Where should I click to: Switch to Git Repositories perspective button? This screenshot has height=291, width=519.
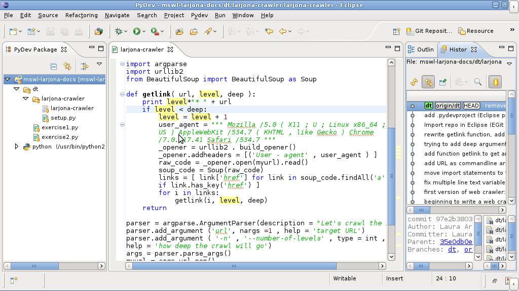[x=429, y=31]
